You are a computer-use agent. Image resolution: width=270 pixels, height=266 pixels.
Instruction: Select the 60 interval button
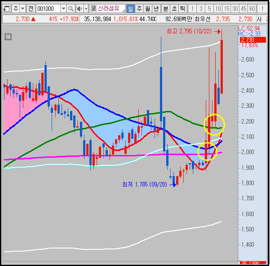point(252,9)
